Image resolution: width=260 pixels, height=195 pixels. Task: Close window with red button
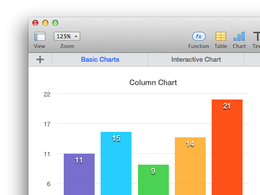pos(35,23)
